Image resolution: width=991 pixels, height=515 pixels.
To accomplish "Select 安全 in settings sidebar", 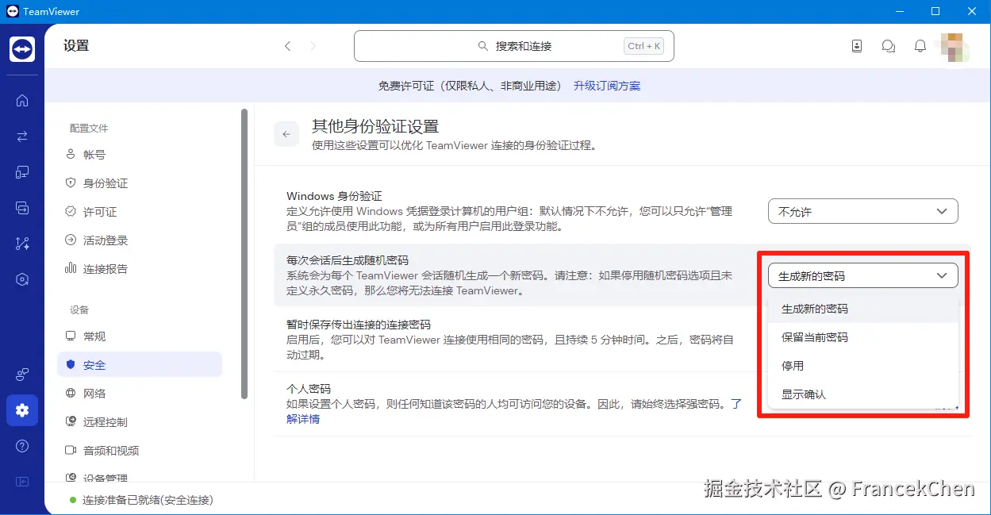I will click(140, 365).
